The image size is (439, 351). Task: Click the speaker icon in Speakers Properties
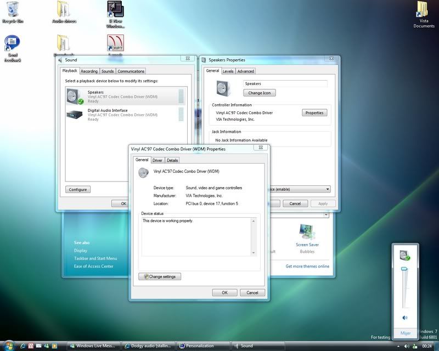(x=223, y=88)
